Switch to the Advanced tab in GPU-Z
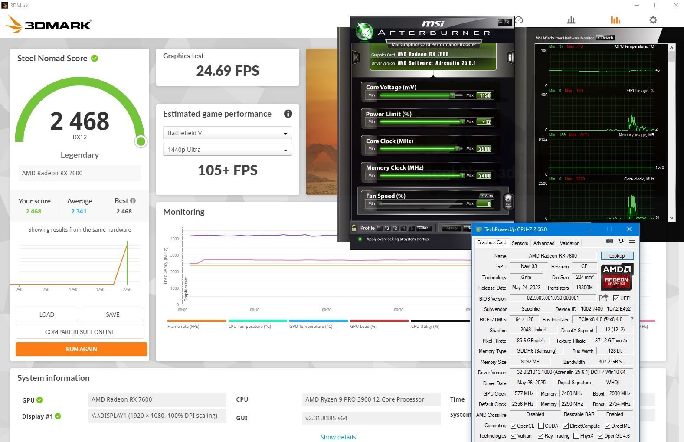684x442 pixels. pyautogui.click(x=544, y=243)
